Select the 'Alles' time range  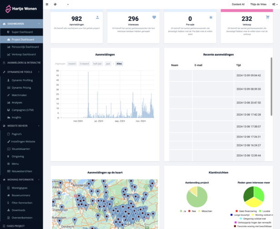point(119,64)
